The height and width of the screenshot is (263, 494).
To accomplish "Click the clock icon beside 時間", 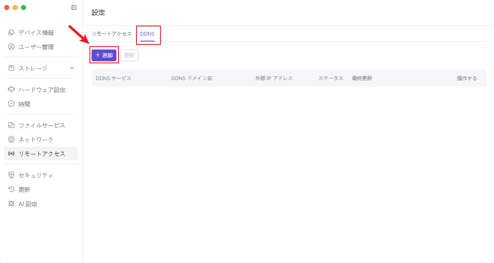I will click(11, 104).
